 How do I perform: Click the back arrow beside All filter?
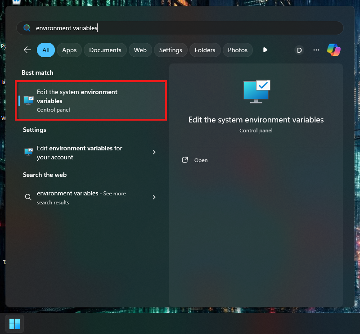[x=27, y=50]
